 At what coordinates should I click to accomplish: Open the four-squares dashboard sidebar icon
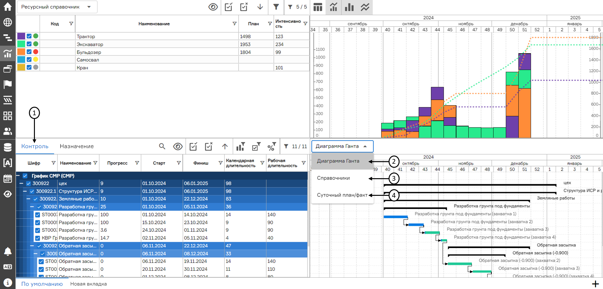pyautogui.click(x=8, y=116)
